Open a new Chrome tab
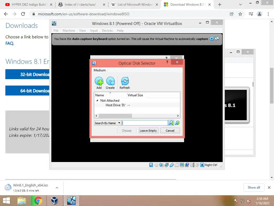274x206 pixels. point(220,5)
